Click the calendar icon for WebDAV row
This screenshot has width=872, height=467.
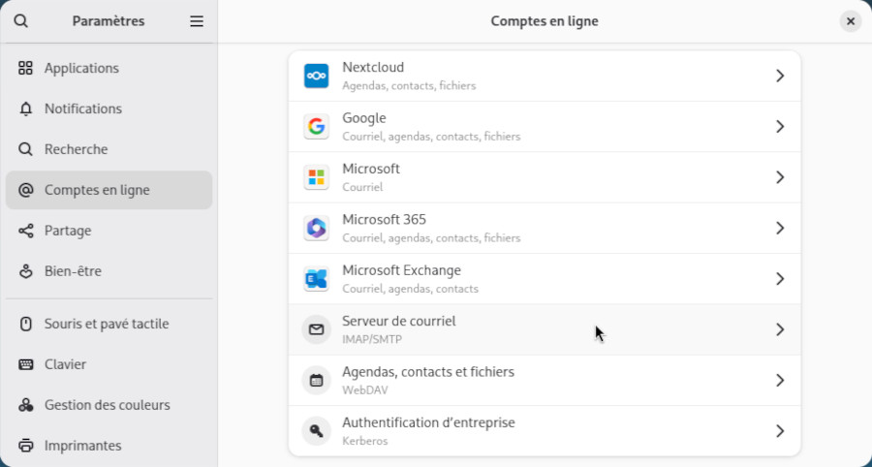point(317,380)
